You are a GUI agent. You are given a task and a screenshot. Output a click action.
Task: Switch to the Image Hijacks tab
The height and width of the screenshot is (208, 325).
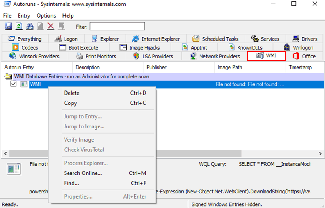click(140, 47)
